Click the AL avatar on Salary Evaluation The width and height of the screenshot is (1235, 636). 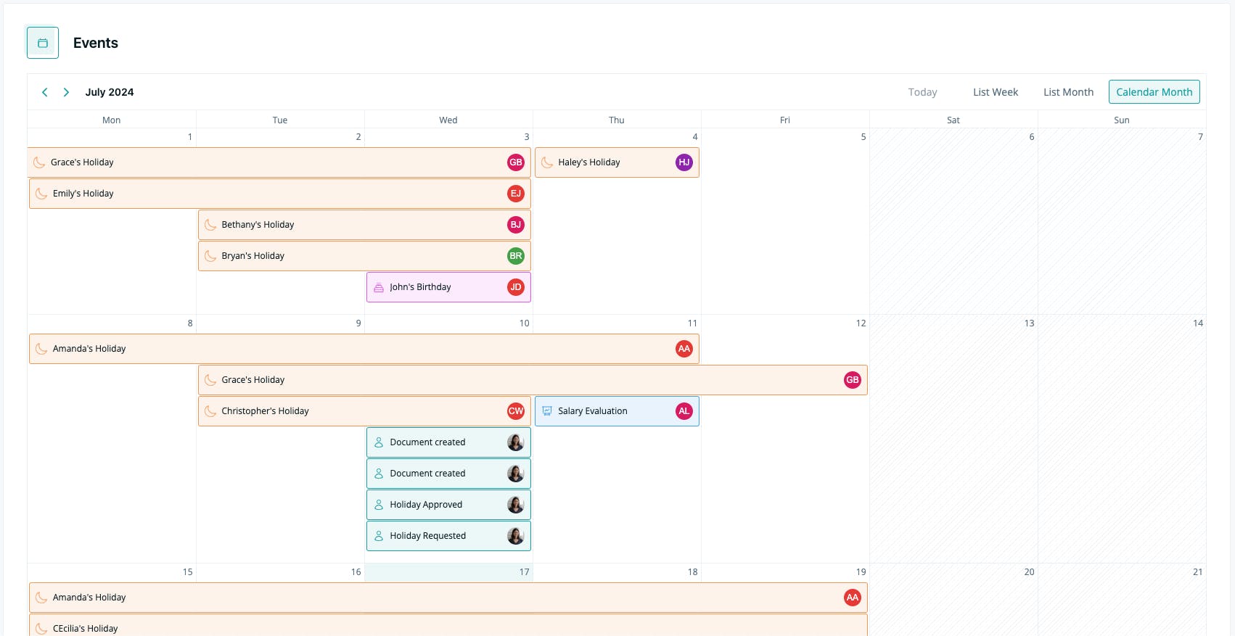(684, 411)
